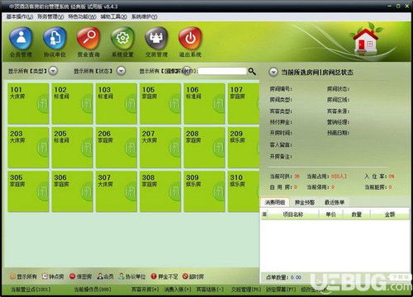Click 宾客开房[+] in status bar

145,290
